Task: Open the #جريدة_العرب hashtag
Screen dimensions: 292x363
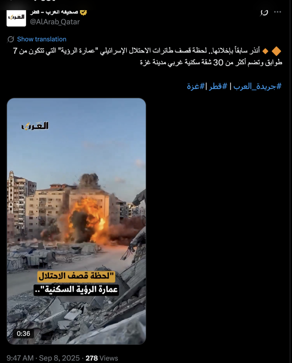Action: 257,86
